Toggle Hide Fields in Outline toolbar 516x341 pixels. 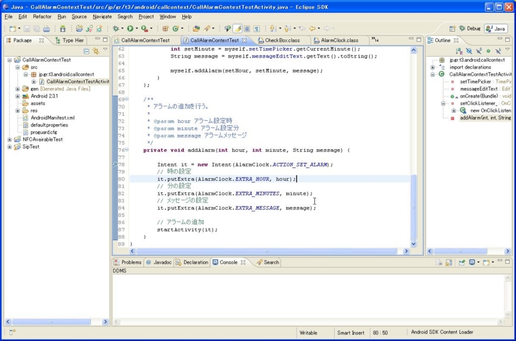pos(469,51)
